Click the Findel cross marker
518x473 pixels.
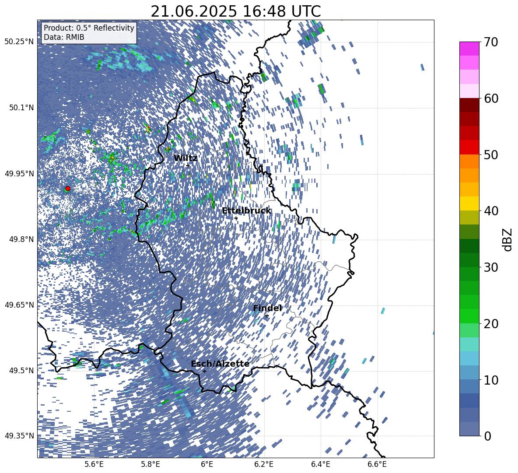click(x=267, y=316)
